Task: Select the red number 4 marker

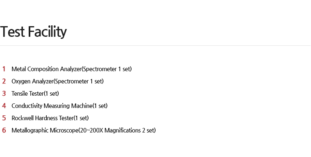Action: 4,106
